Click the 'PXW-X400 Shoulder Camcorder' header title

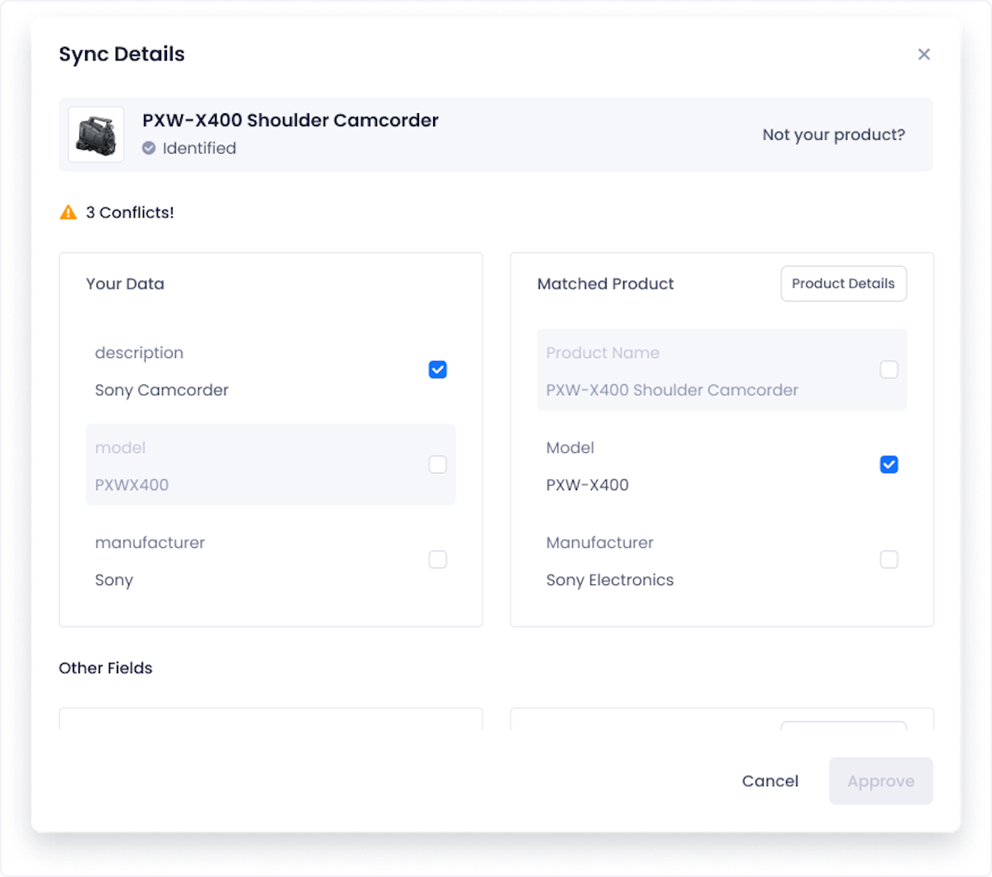pos(290,121)
